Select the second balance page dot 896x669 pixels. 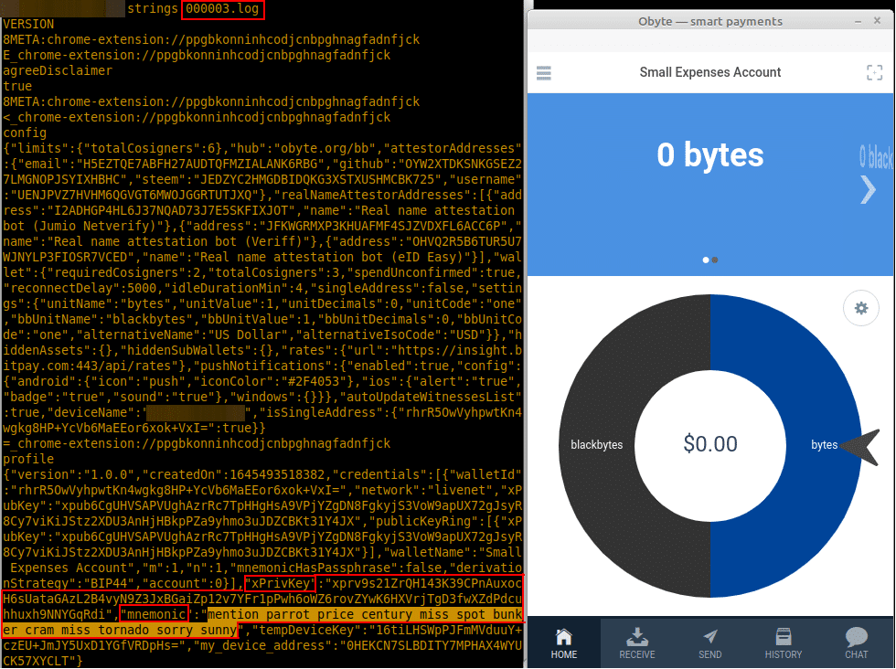pyautogui.click(x=715, y=260)
